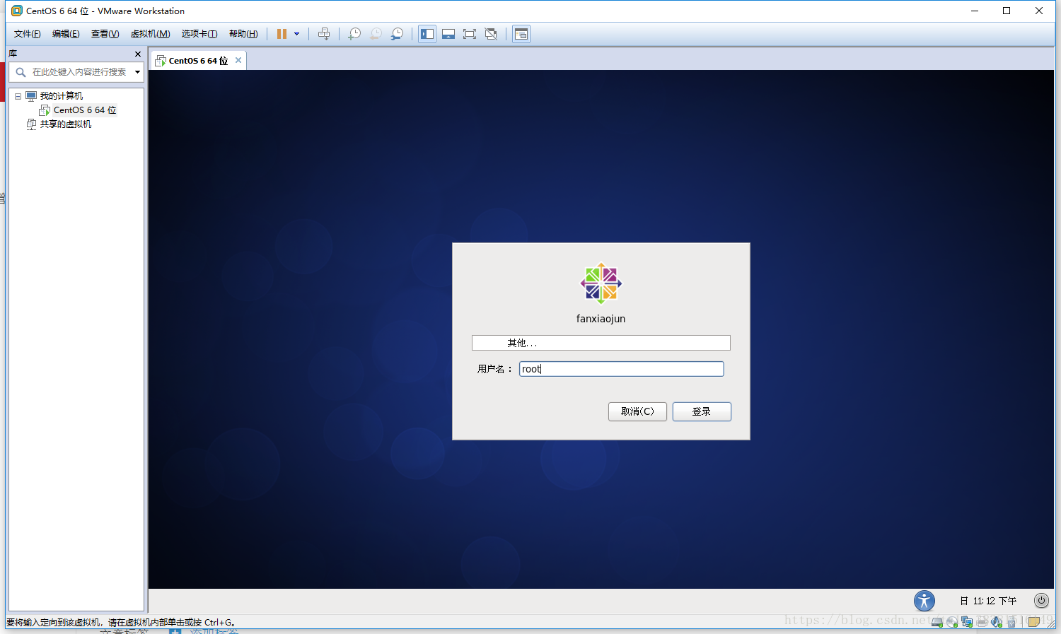This screenshot has width=1061, height=634.
Task: Open the 文件(F) menu
Action: (x=28, y=34)
